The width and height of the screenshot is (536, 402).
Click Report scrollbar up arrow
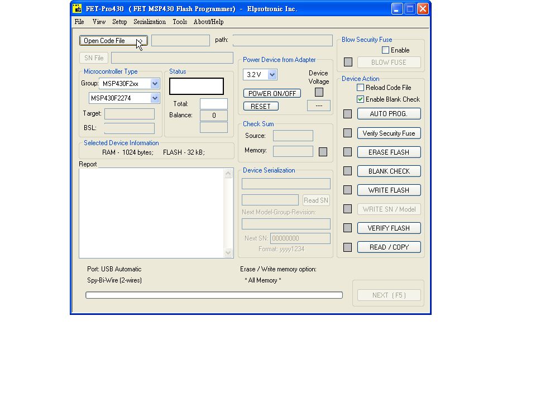228,173
